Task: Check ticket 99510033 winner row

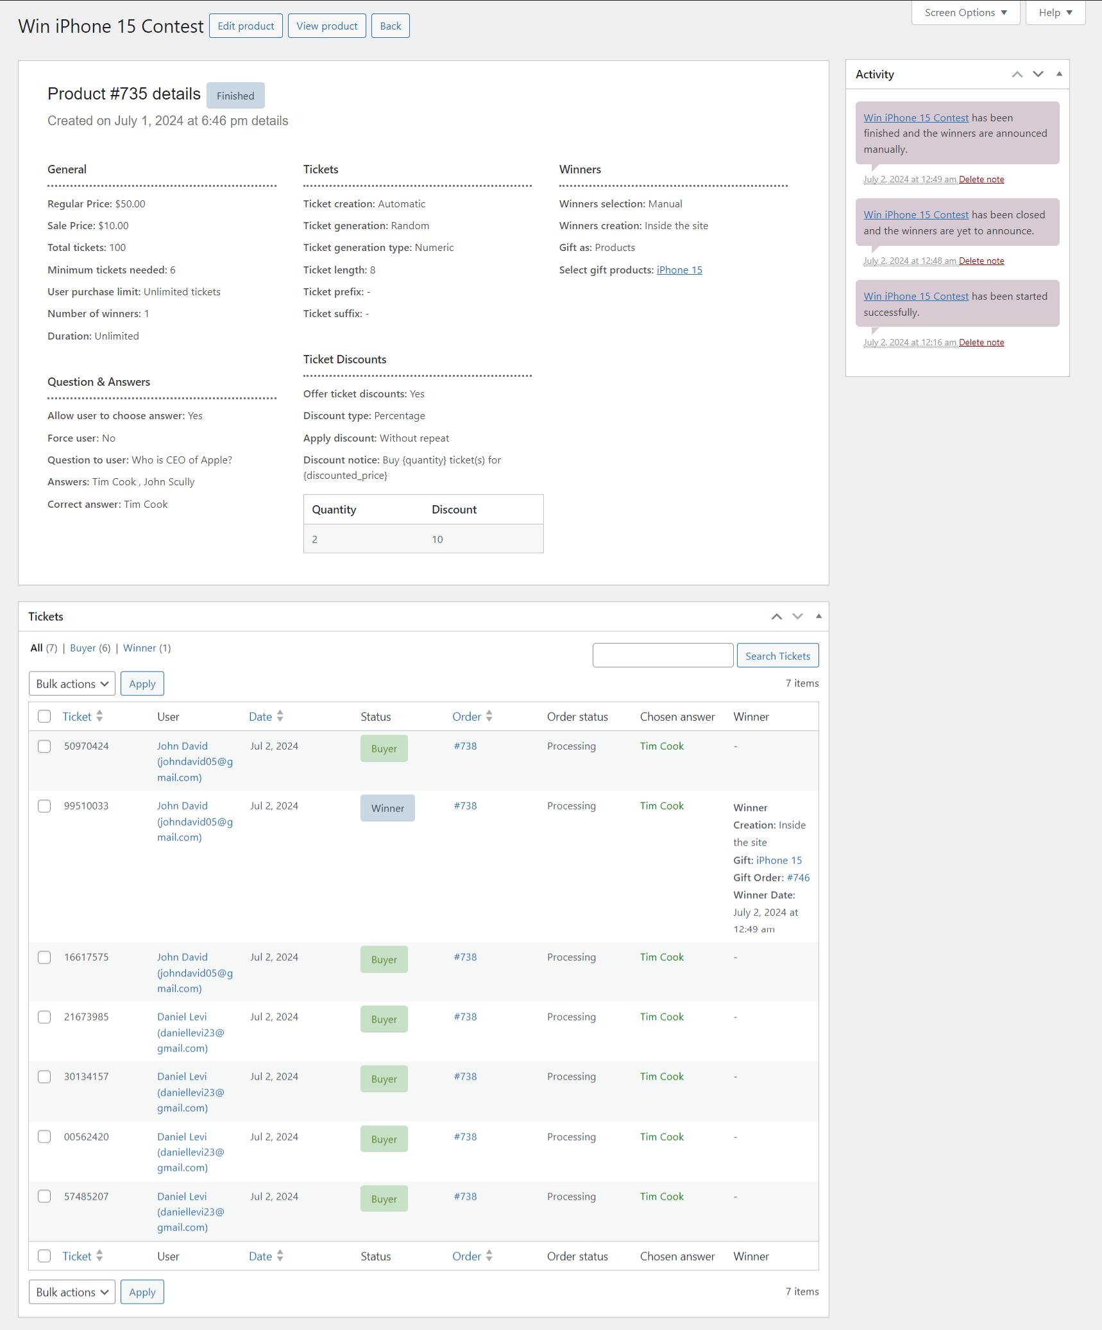Action: pyautogui.click(x=44, y=806)
